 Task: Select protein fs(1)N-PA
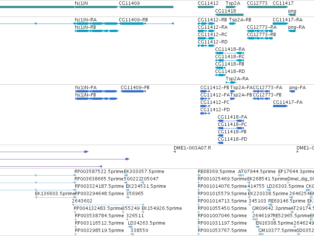[x=96, y=91]
